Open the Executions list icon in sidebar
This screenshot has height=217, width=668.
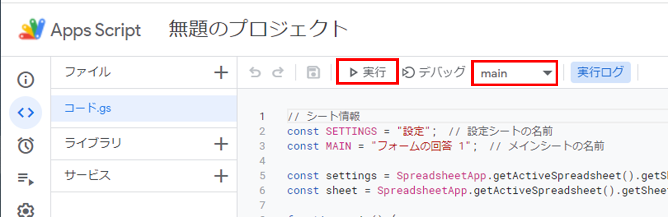[26, 179]
